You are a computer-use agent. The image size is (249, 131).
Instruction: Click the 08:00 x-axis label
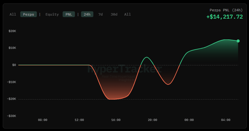43,120
